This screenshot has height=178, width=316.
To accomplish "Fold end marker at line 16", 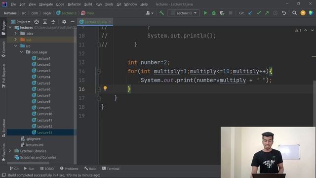I will [99, 89].
